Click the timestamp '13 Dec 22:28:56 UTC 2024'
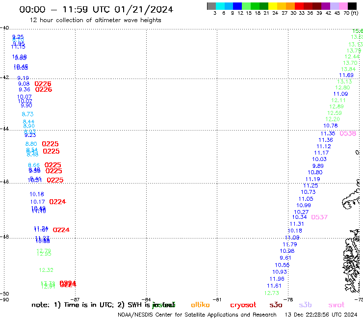The height and width of the screenshot is (319, 363). coord(321,315)
